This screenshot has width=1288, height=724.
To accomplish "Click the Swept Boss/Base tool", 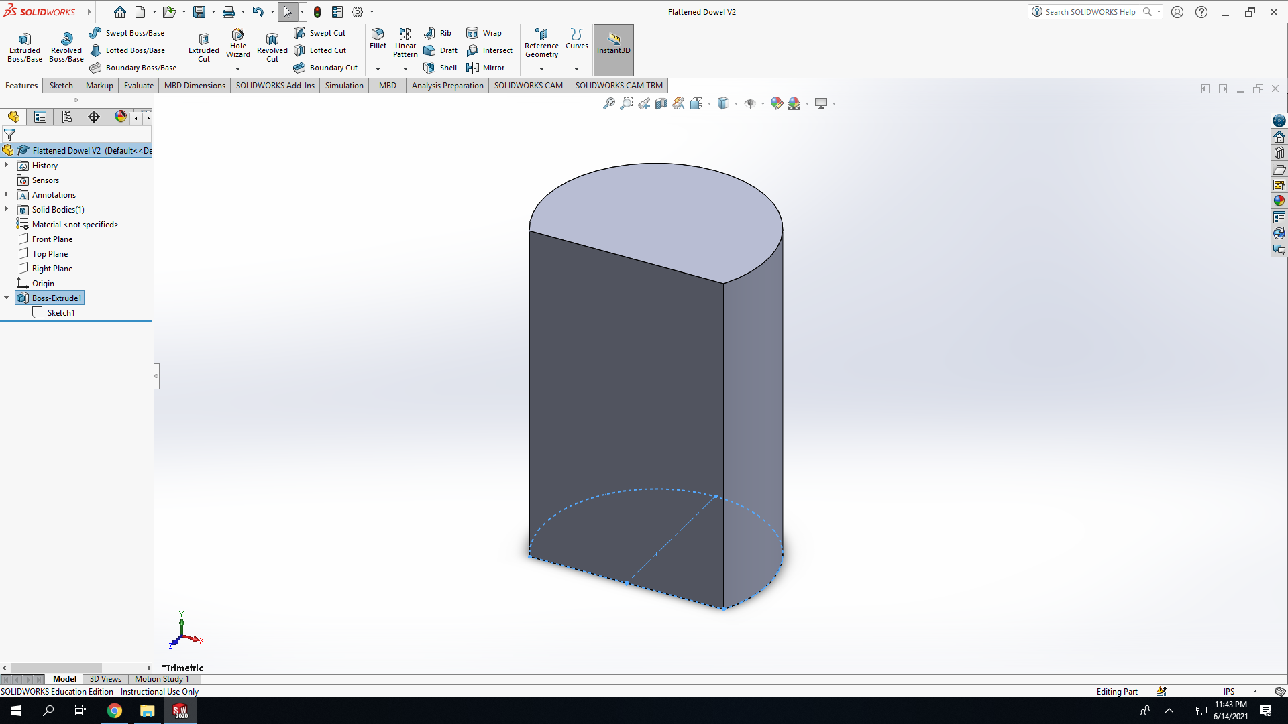I will (127, 33).
